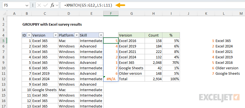The height and width of the screenshot is (108, 245).
Task: Click 'Excel 365' in the custom order list
Action: click(x=223, y=41)
